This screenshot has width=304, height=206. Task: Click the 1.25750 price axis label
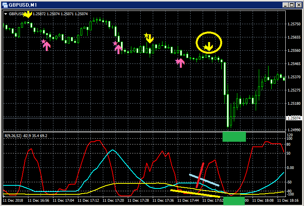[x=294, y=24]
